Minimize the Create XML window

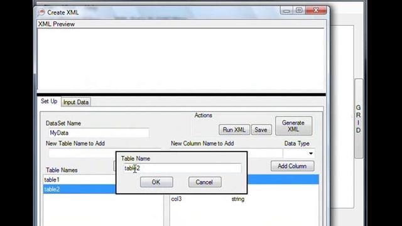click(x=286, y=11)
